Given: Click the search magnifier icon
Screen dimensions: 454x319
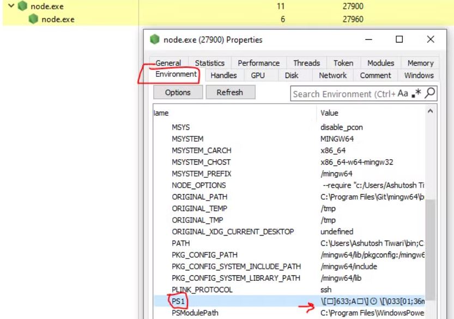Looking at the screenshot, I should click(x=430, y=93).
